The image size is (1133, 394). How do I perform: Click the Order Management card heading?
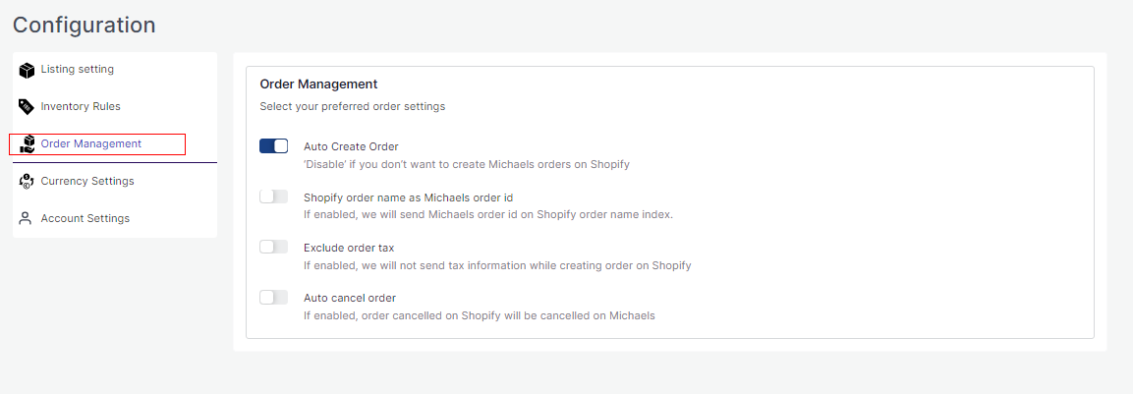pyautogui.click(x=318, y=84)
